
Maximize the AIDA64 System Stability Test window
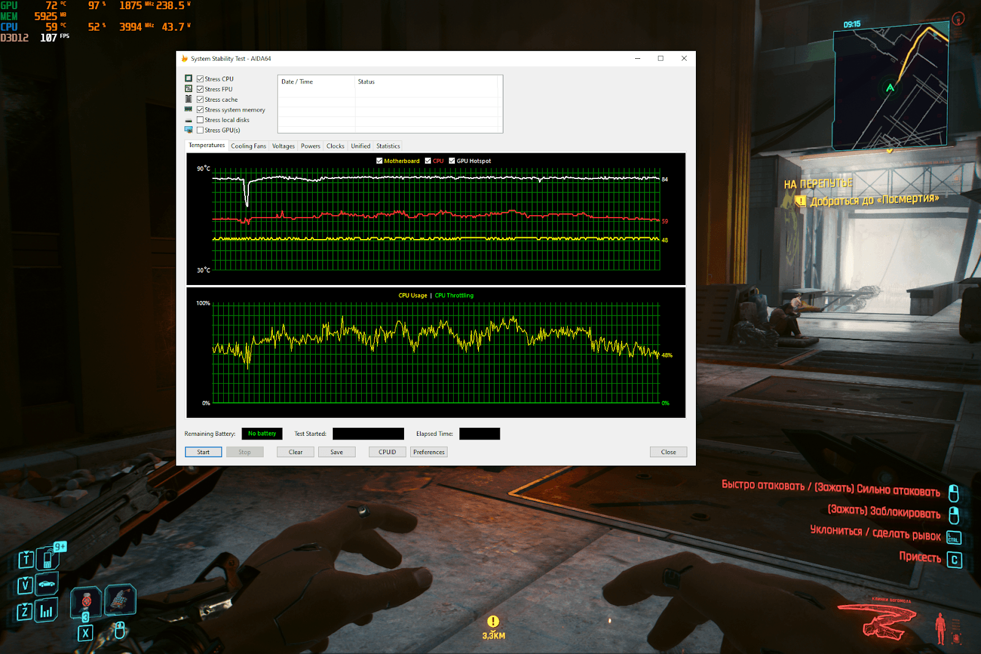click(660, 59)
